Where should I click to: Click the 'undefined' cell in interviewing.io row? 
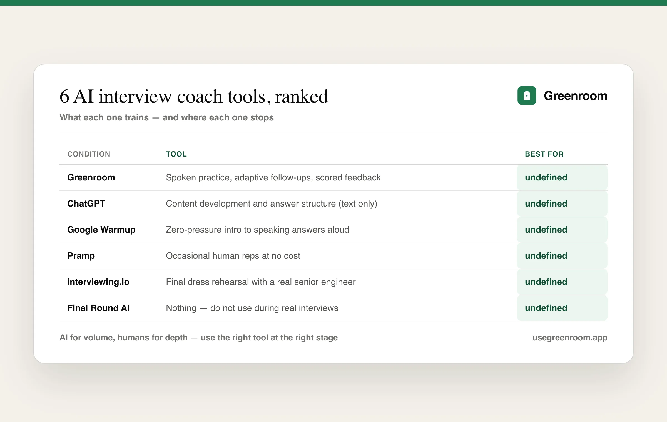tap(562, 282)
